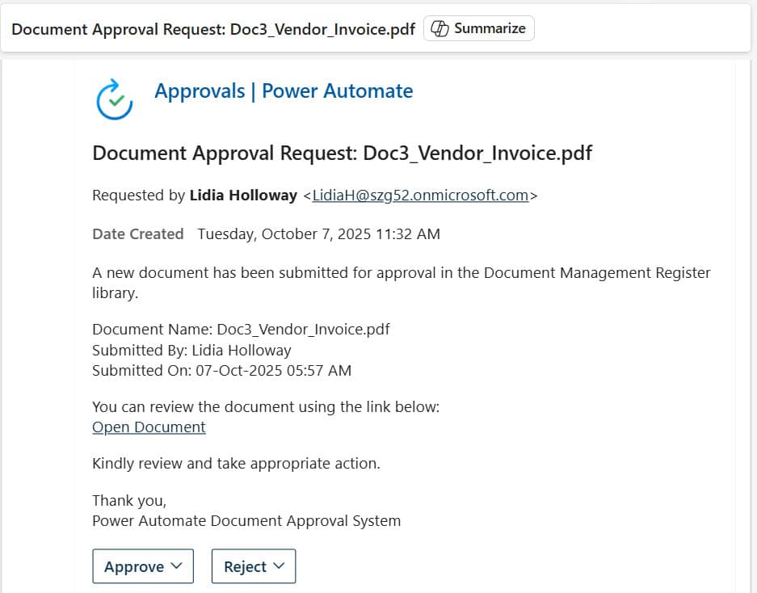
Task: Click the Copilot icon inside Summarize
Action: click(439, 28)
